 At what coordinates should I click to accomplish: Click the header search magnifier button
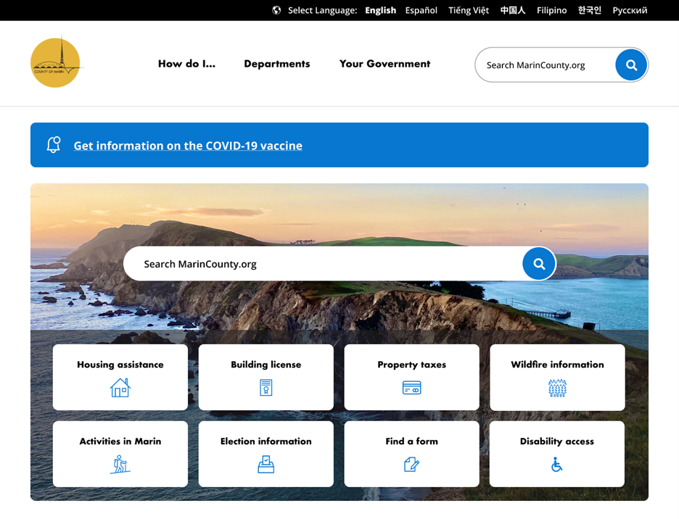coord(631,65)
